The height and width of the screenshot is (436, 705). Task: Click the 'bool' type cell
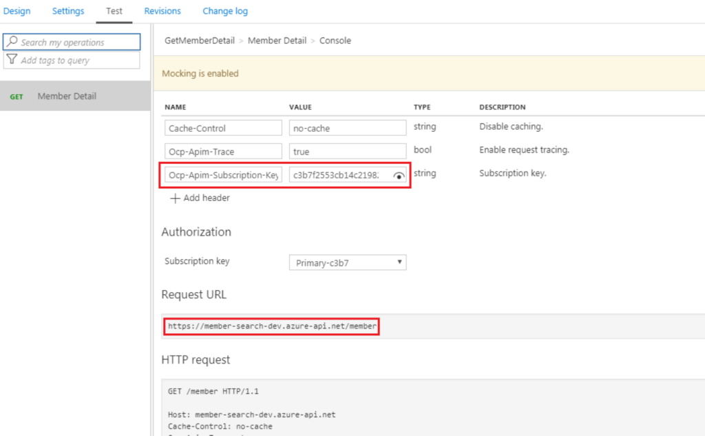[423, 150]
